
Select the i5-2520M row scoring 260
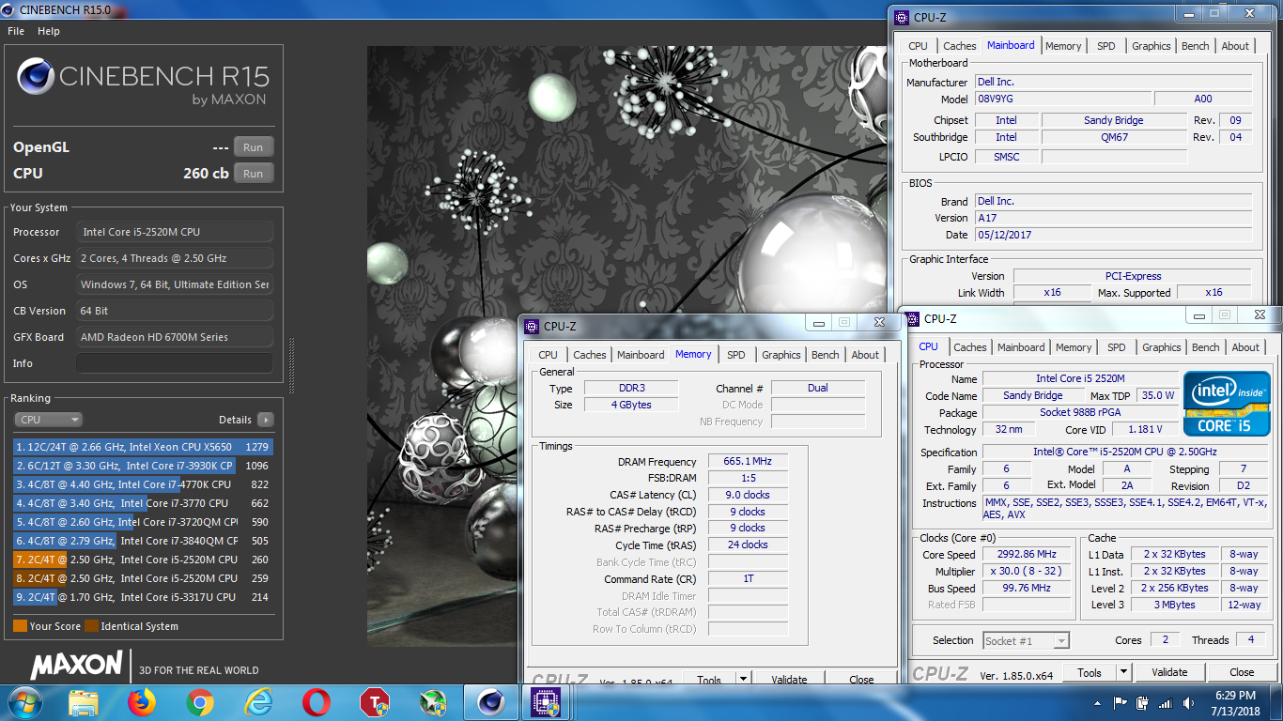coord(143,560)
